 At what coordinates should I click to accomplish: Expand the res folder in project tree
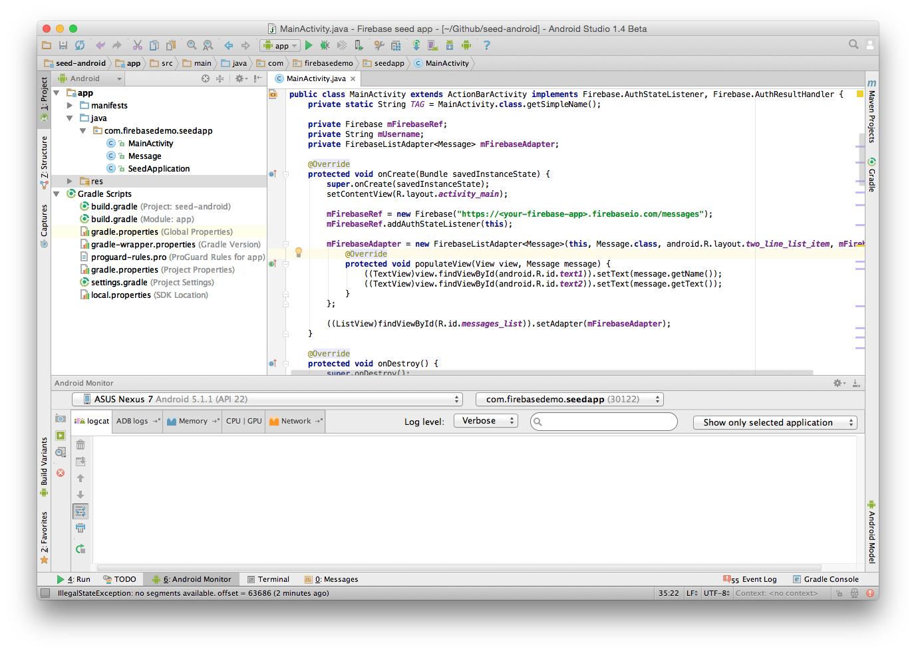(70, 181)
